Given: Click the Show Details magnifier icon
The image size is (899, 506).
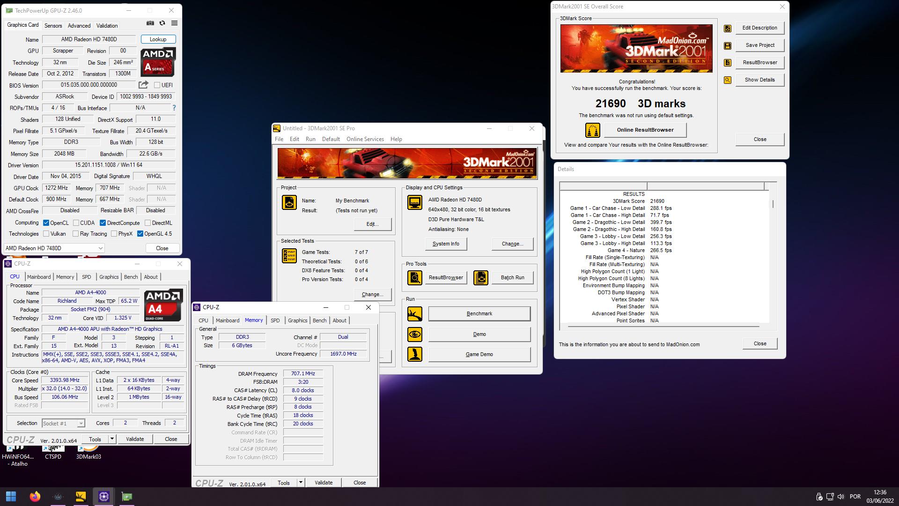Looking at the screenshot, I should click(x=728, y=80).
